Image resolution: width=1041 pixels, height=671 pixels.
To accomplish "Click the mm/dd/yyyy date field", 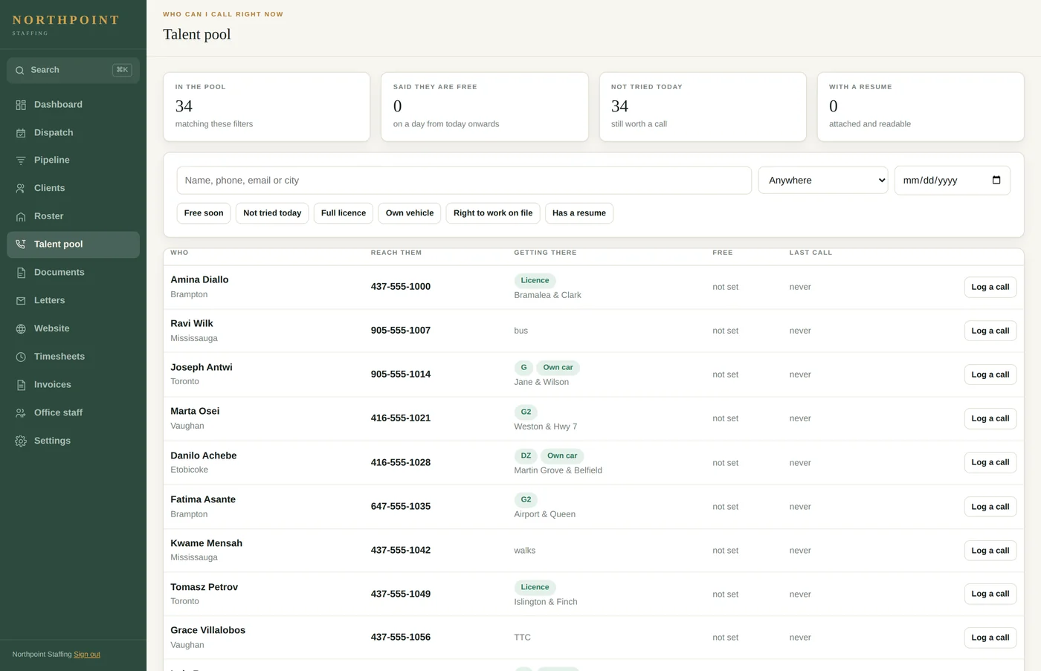I will 953,181.
